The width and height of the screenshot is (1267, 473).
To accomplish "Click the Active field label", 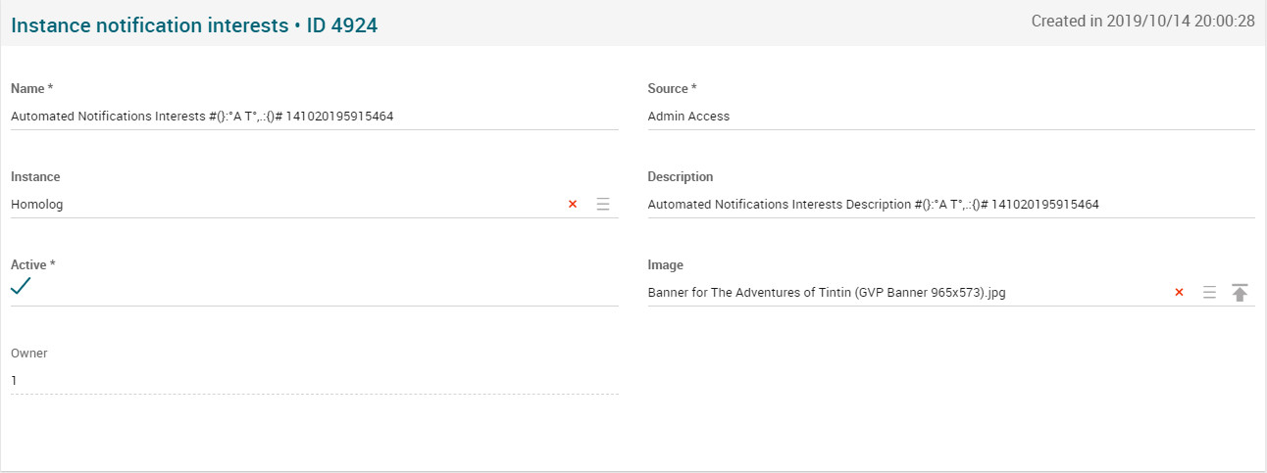I will [31, 265].
